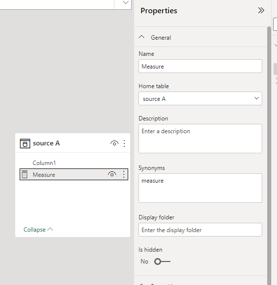Click the Measure calculator icon

click(x=25, y=174)
